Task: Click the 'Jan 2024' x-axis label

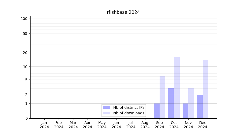Action: (44, 125)
